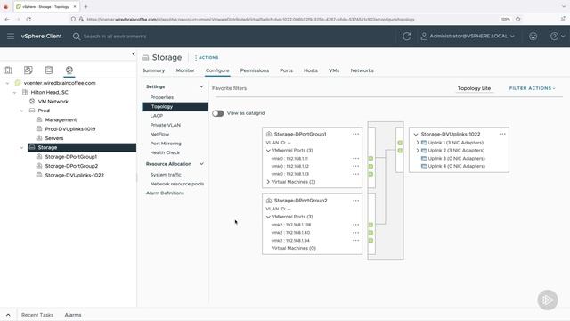Open the Administrator@VSPHERE.LOCAL user dropdown

click(468, 36)
